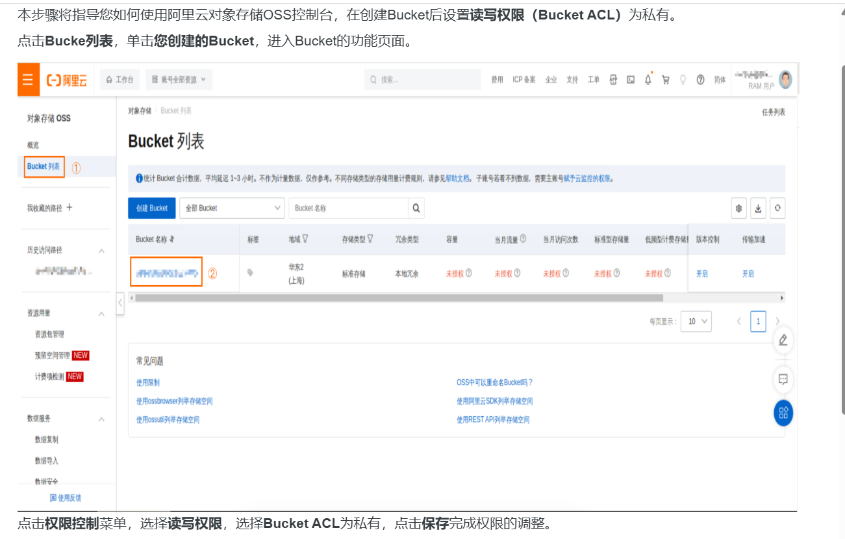Open FAQ link 使用限制
This screenshot has width=845, height=539.
click(x=147, y=382)
